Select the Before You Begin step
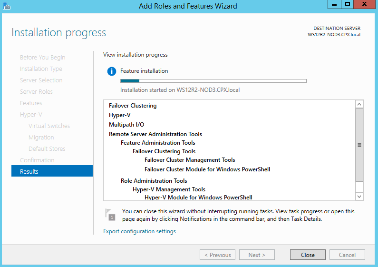 click(x=43, y=58)
